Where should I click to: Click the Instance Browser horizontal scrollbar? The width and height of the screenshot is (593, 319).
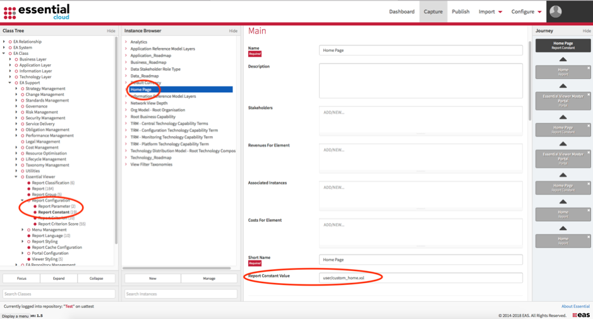177,268
